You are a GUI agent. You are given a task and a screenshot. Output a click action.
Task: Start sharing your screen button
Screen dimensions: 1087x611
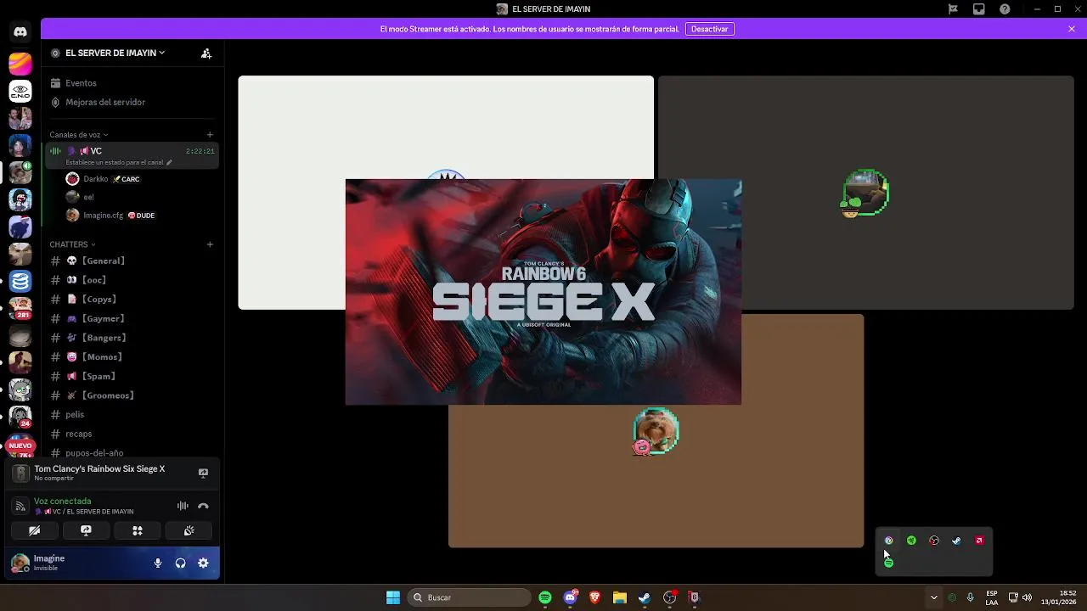[86, 530]
